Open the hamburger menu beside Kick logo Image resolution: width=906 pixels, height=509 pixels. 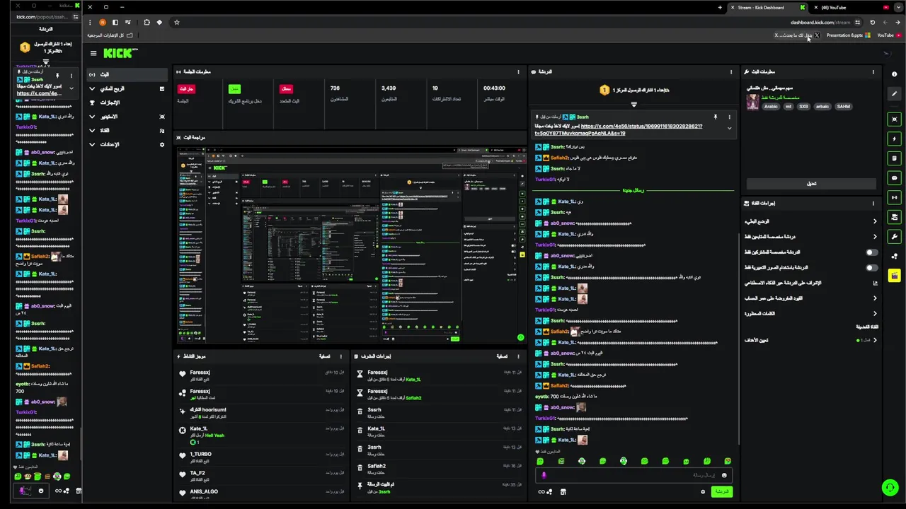coord(93,53)
